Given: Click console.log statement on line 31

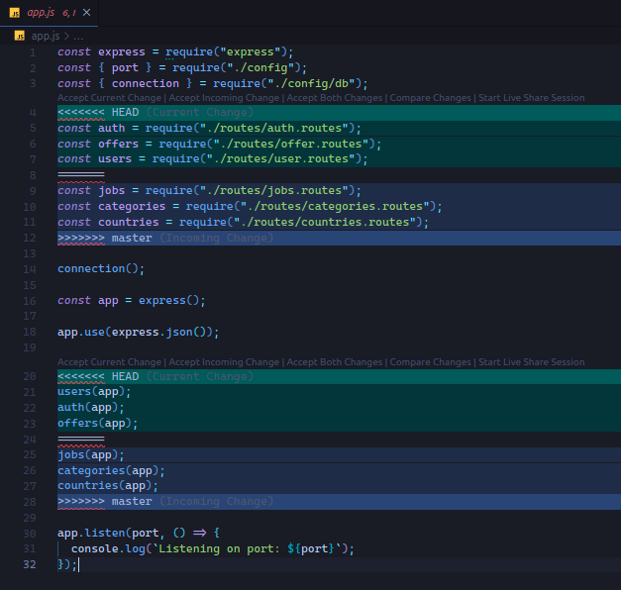Looking at the screenshot, I should [x=212, y=549].
